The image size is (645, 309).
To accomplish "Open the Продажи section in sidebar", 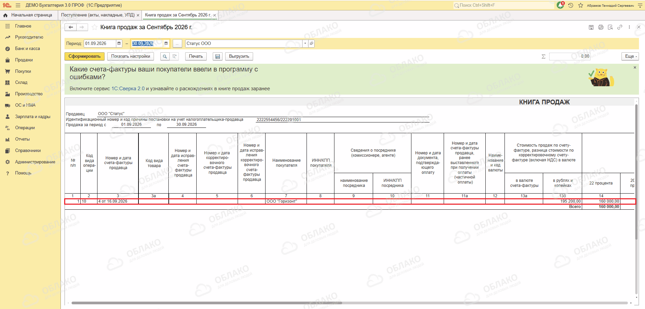I will coord(24,60).
